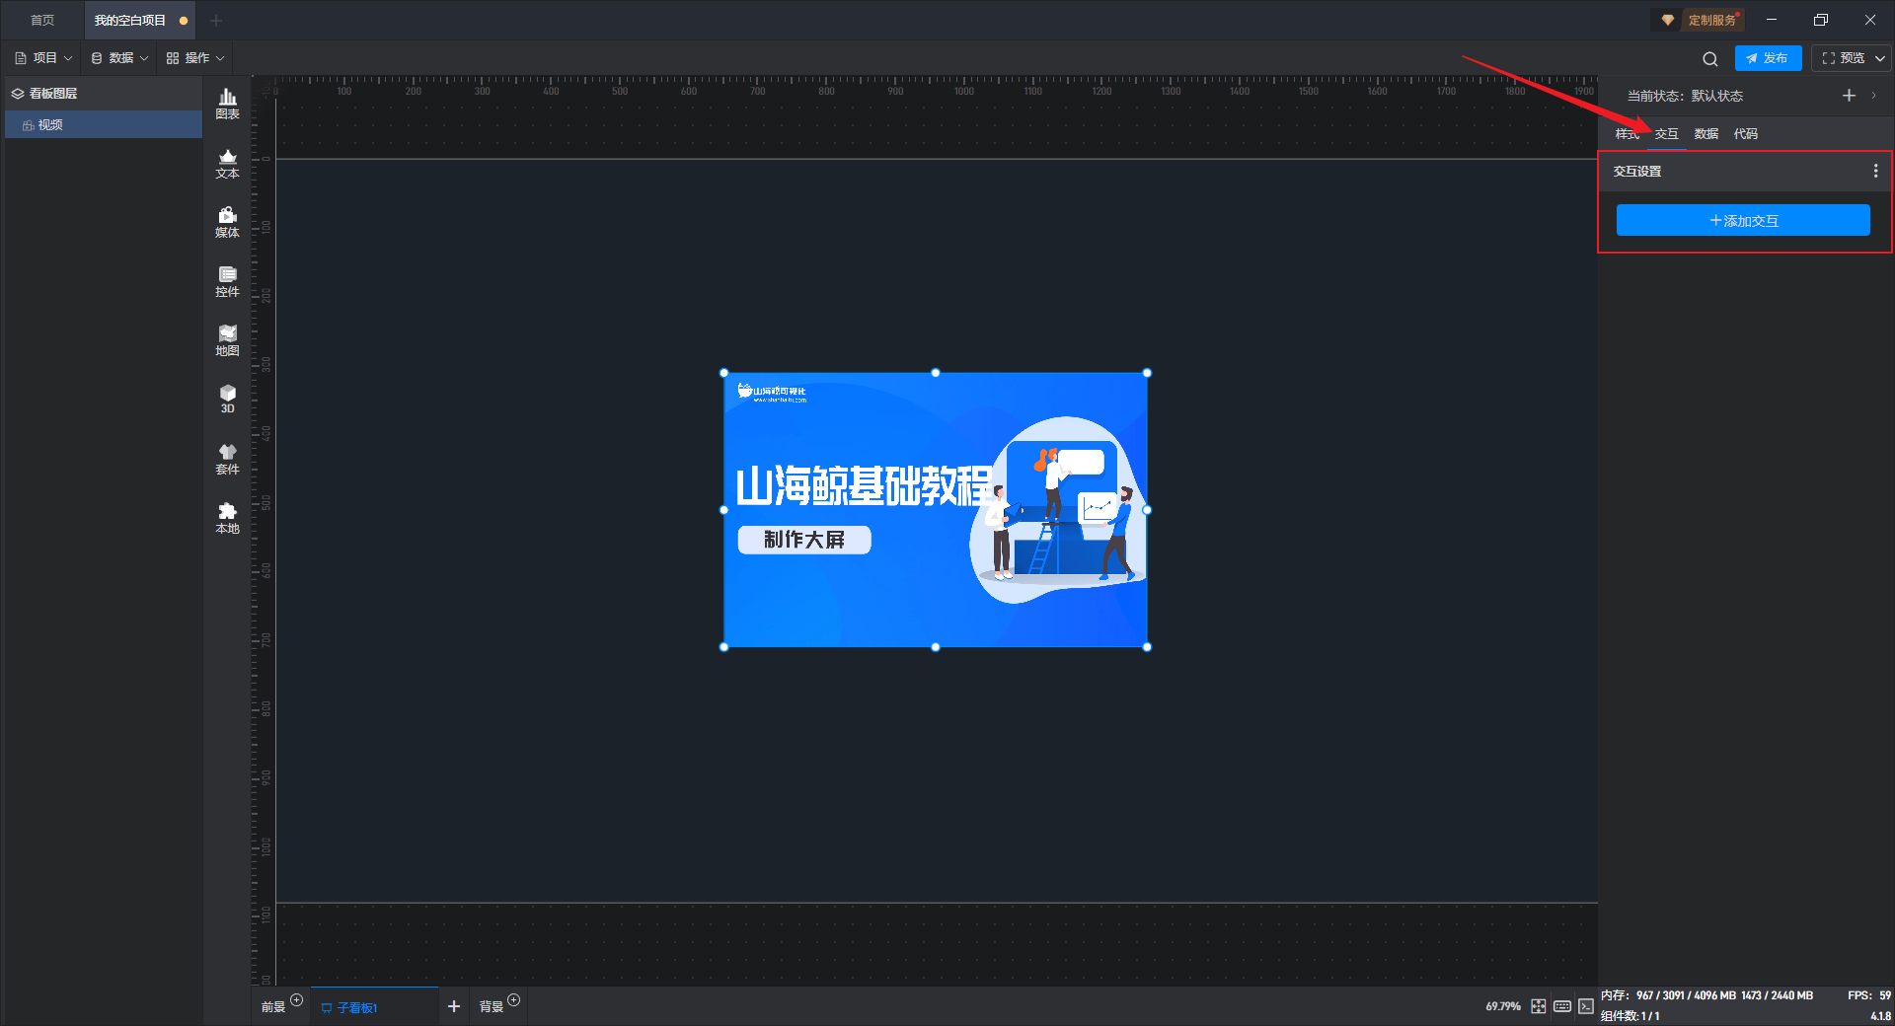Open the console terminal icon
1895x1026 pixels.
[x=1586, y=1006]
